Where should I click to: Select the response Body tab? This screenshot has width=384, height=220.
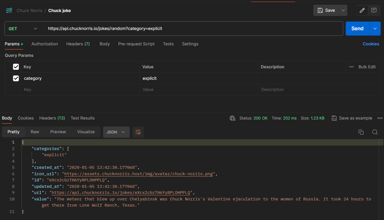(x=7, y=118)
